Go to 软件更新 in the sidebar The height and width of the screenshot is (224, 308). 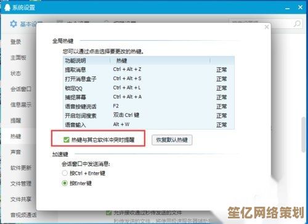(21, 168)
